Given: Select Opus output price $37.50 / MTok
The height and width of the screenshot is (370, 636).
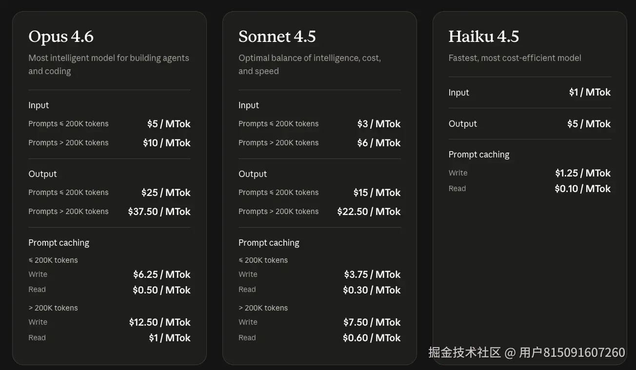Looking at the screenshot, I should pos(159,212).
